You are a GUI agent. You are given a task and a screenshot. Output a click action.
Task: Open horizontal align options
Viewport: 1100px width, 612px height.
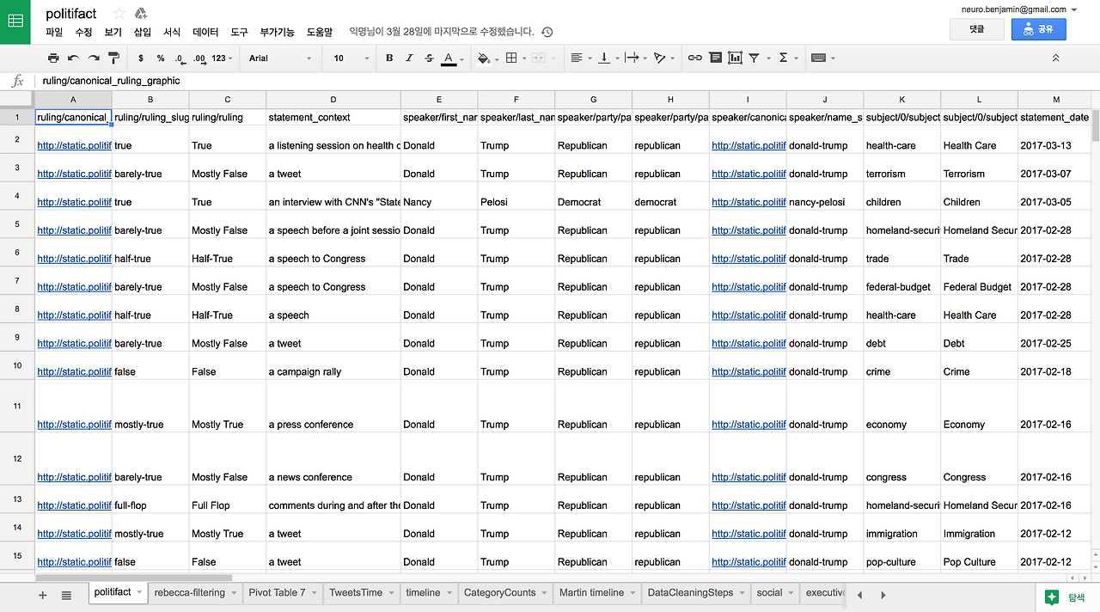coord(580,58)
